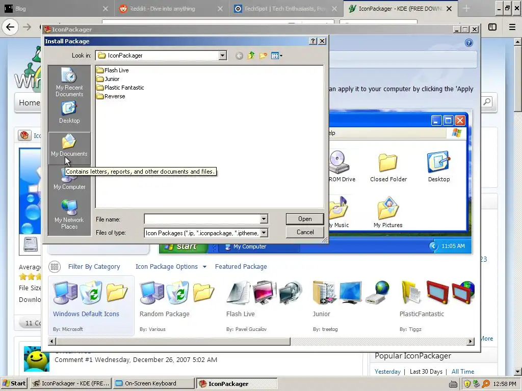
Task: Expand the File name dropdown arrow
Action: click(x=264, y=219)
